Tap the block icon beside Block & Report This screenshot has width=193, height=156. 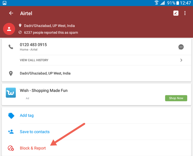coord(11,148)
